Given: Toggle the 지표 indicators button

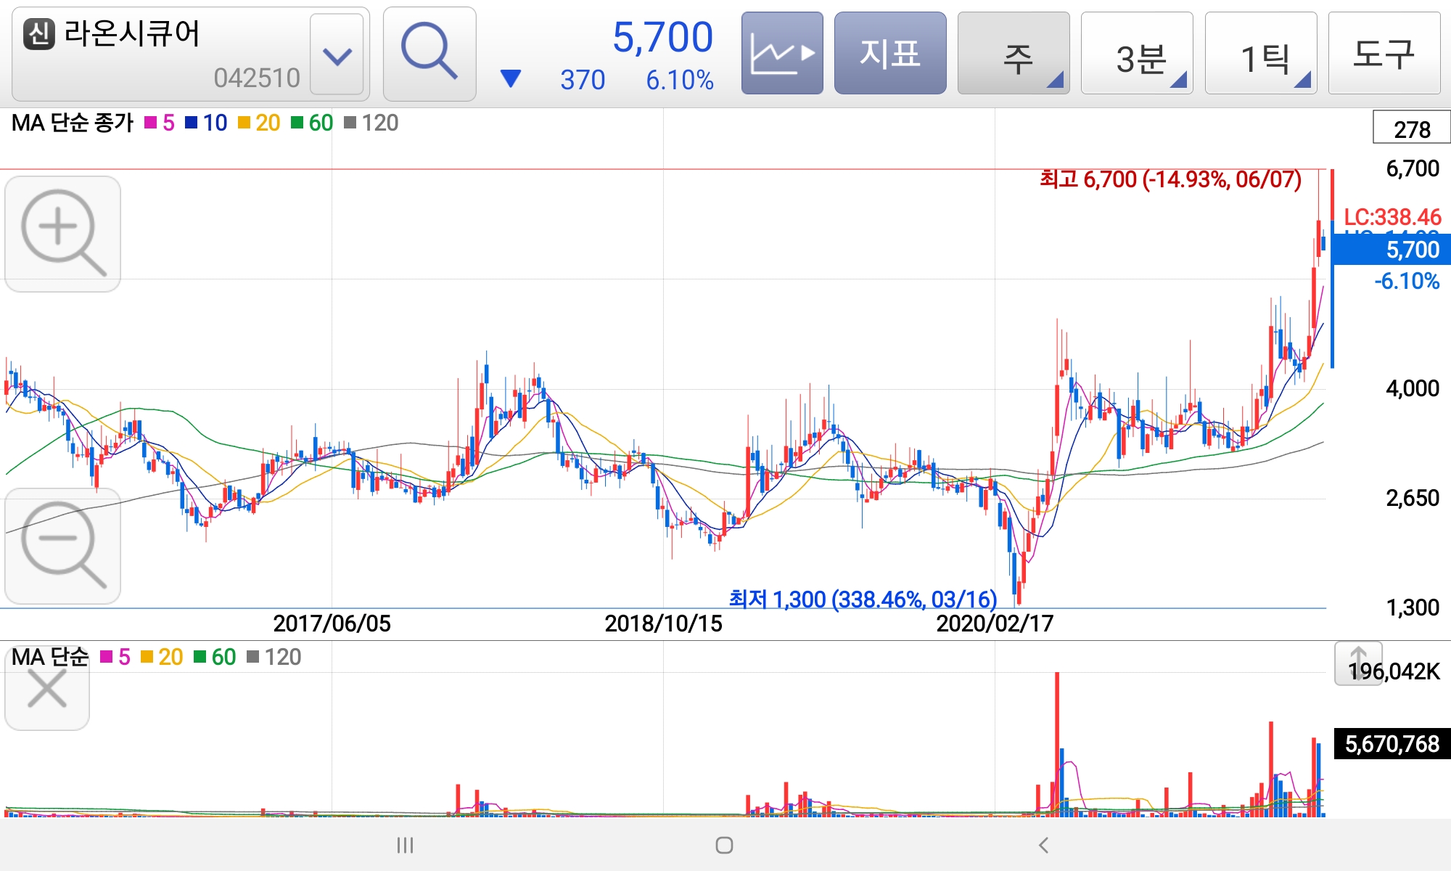Looking at the screenshot, I should click(890, 54).
